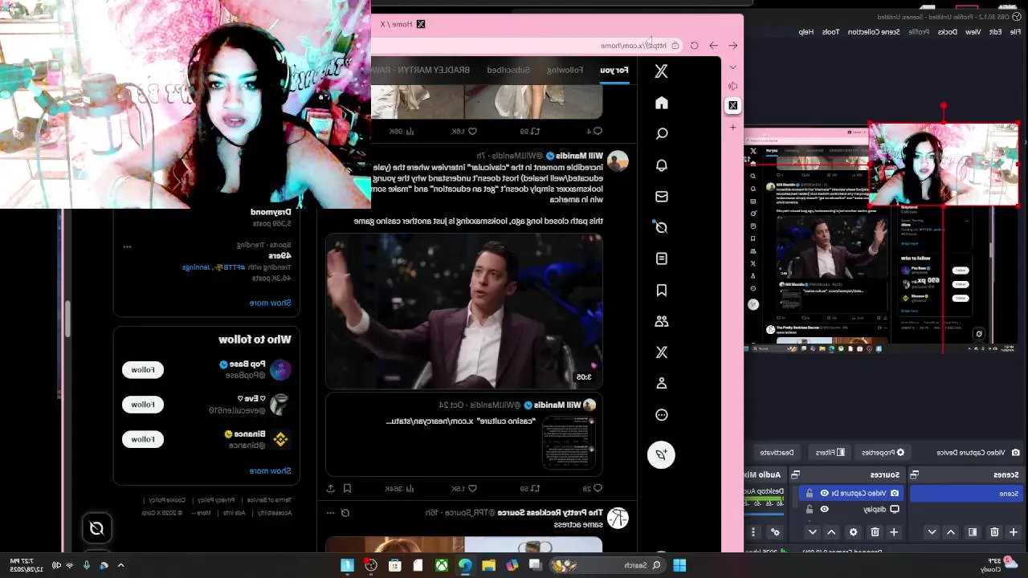Viewport: 1028px width, 578px height.
Task: Follow Binance
Action: coord(143,439)
